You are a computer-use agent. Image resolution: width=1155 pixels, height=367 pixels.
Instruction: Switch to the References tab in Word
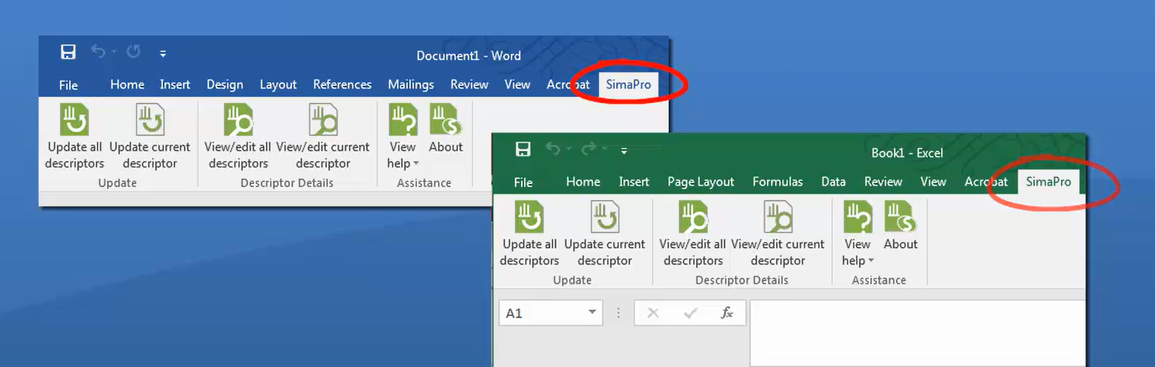(342, 85)
